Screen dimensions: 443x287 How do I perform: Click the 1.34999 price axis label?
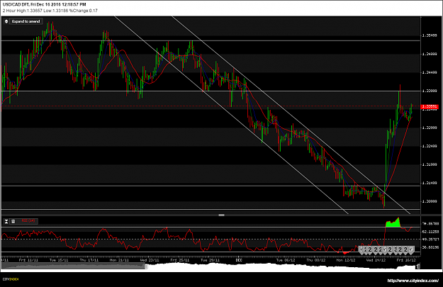click(x=430, y=54)
